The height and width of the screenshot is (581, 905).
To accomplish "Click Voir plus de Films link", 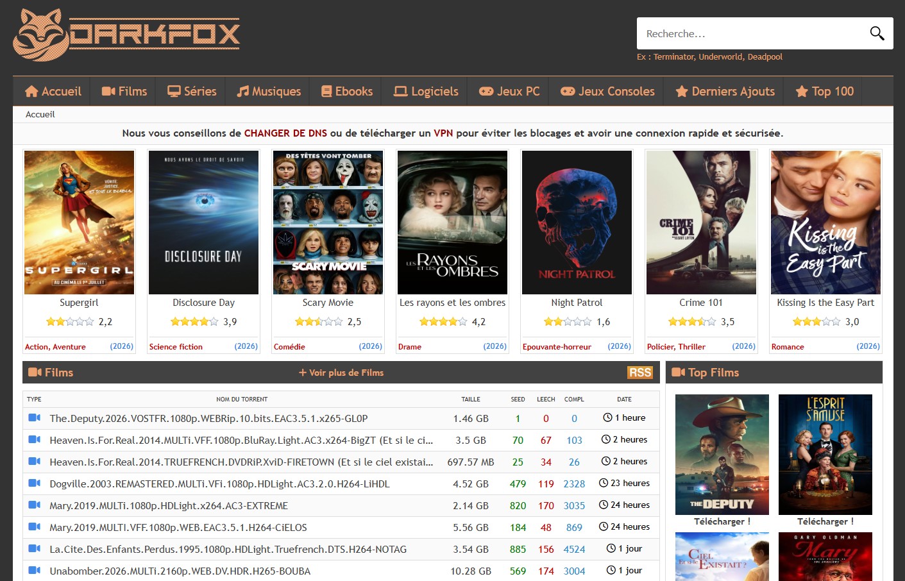I will coord(341,373).
